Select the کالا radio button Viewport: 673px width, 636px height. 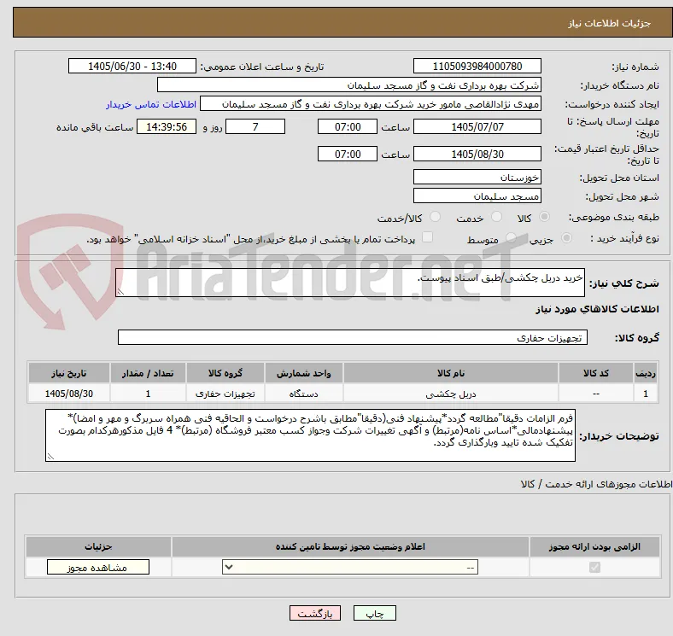[x=544, y=217]
